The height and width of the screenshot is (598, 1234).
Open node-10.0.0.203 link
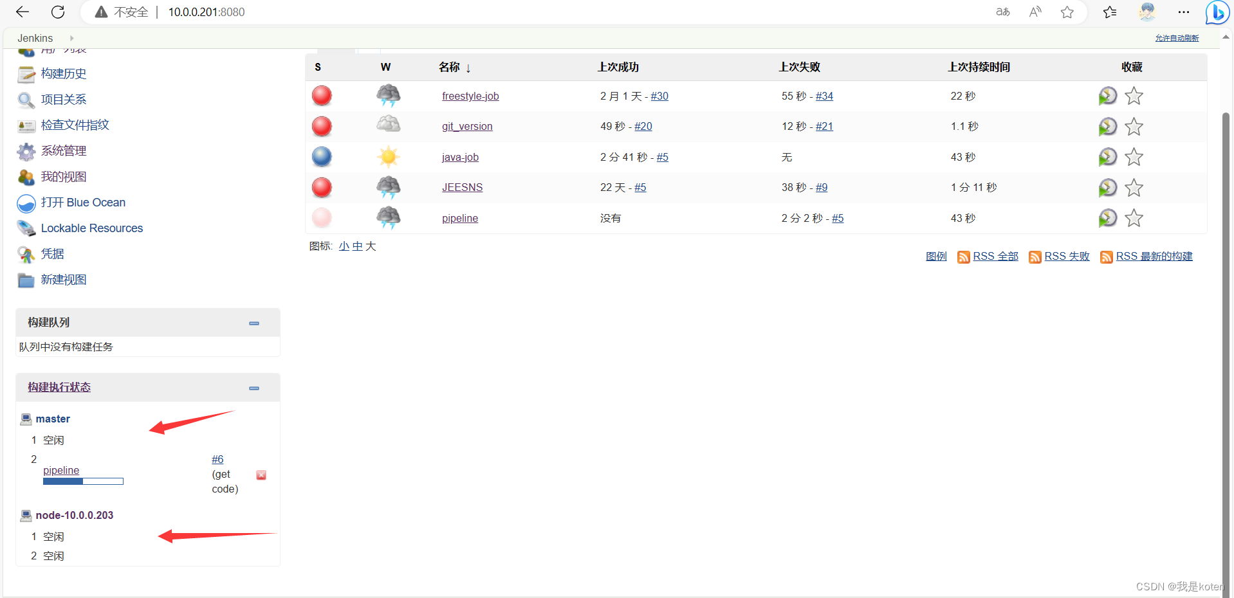click(x=75, y=516)
